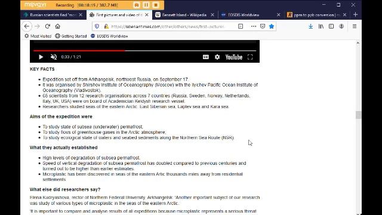Close the EOSDIS Worldview tab
This screenshot has width=382, height=215.
tap(279, 15)
